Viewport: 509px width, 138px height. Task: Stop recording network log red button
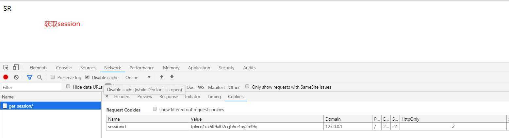6,77
